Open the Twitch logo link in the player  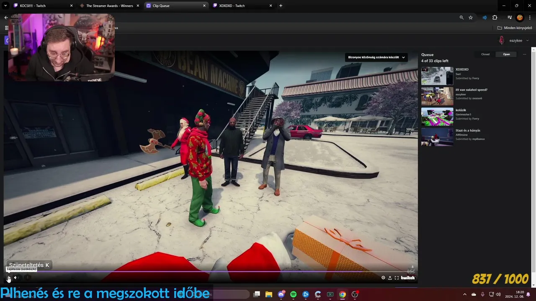tap(408, 278)
